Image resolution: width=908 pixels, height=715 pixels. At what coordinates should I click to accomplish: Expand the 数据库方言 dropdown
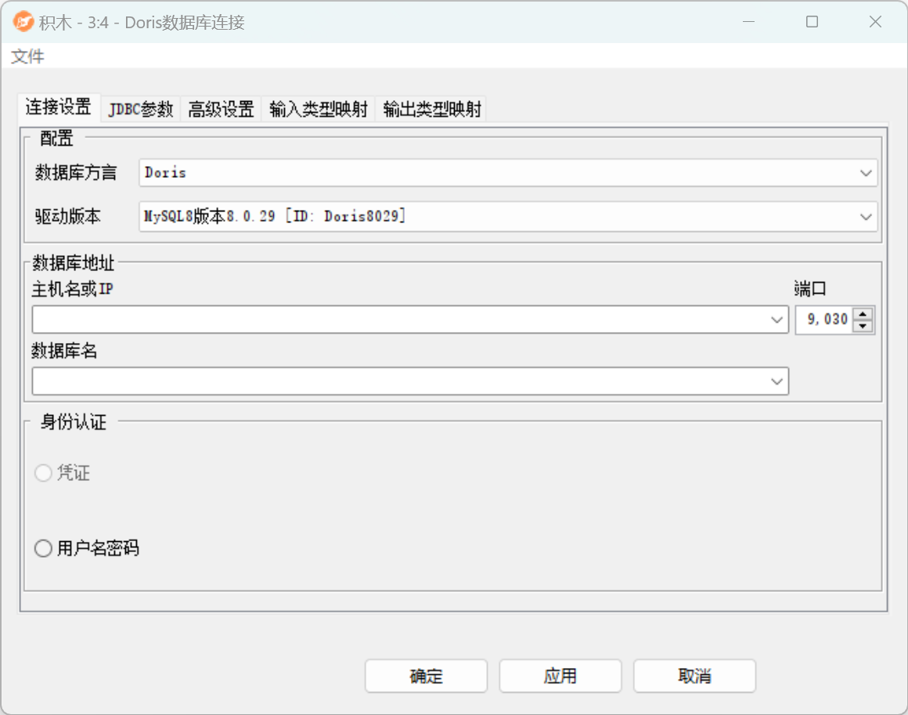(865, 173)
